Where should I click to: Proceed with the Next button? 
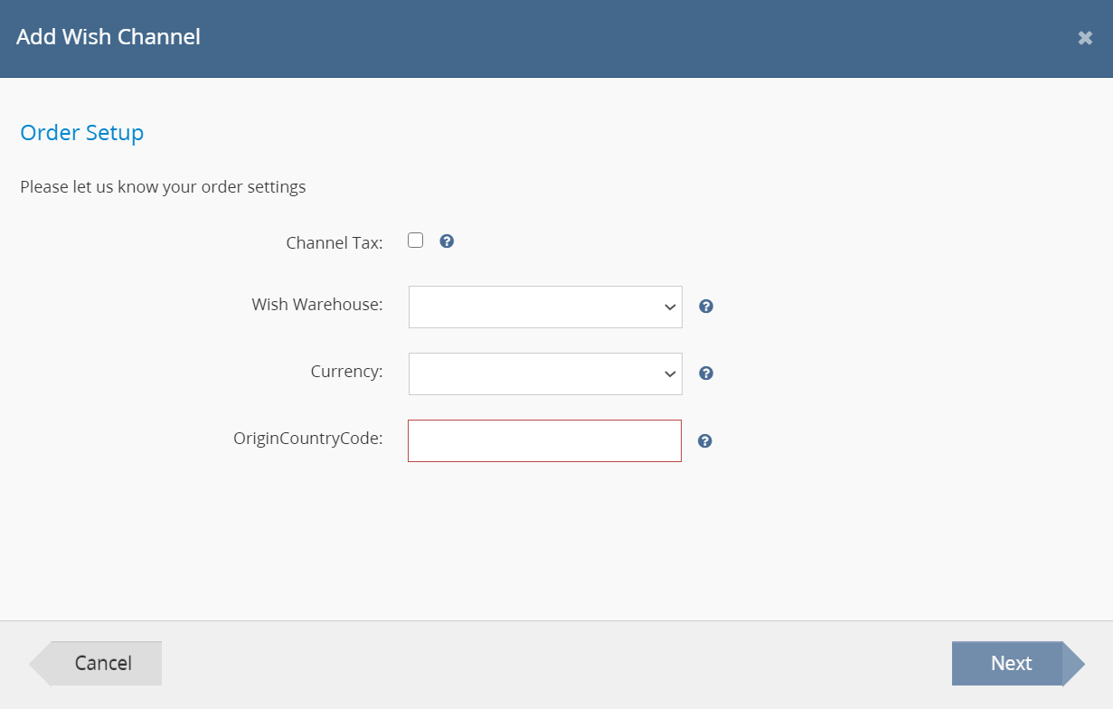click(1011, 664)
